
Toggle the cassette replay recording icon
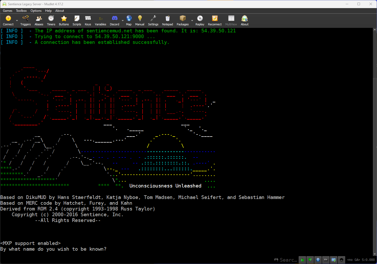[326, 260]
